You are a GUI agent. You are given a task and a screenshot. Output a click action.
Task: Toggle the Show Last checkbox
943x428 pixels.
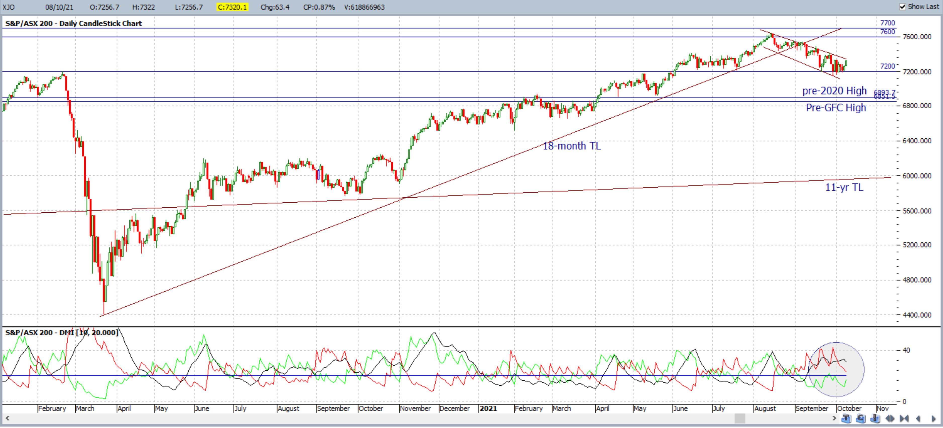[902, 7]
